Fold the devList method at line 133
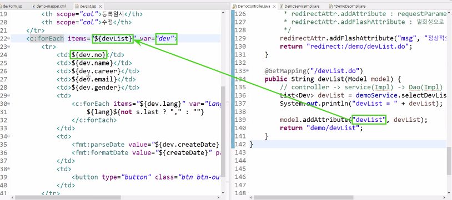Screen dimensions: 452x200 pos(248,71)
